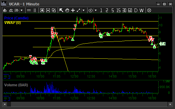175x109 pixels.
Task: Switch to the Daily (D) interval
Action: pyautogui.click(x=136, y=11)
